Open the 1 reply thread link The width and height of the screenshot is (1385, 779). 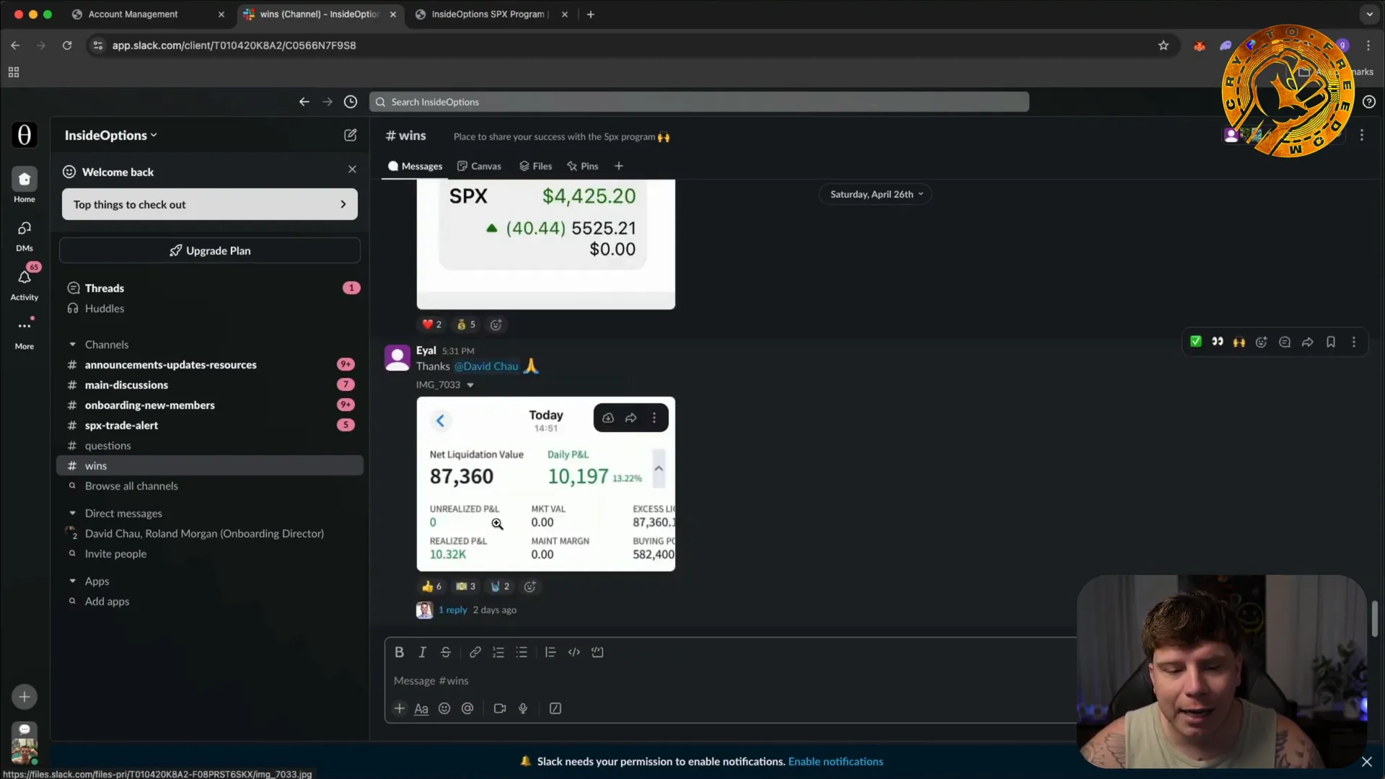453,610
